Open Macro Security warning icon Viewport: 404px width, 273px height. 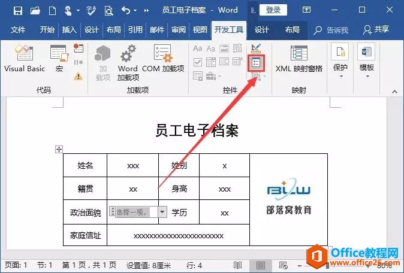pyautogui.click(x=79, y=76)
